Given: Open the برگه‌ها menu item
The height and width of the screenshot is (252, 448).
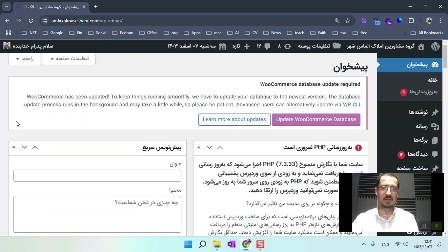Looking at the screenshot, I should [x=420, y=140].
